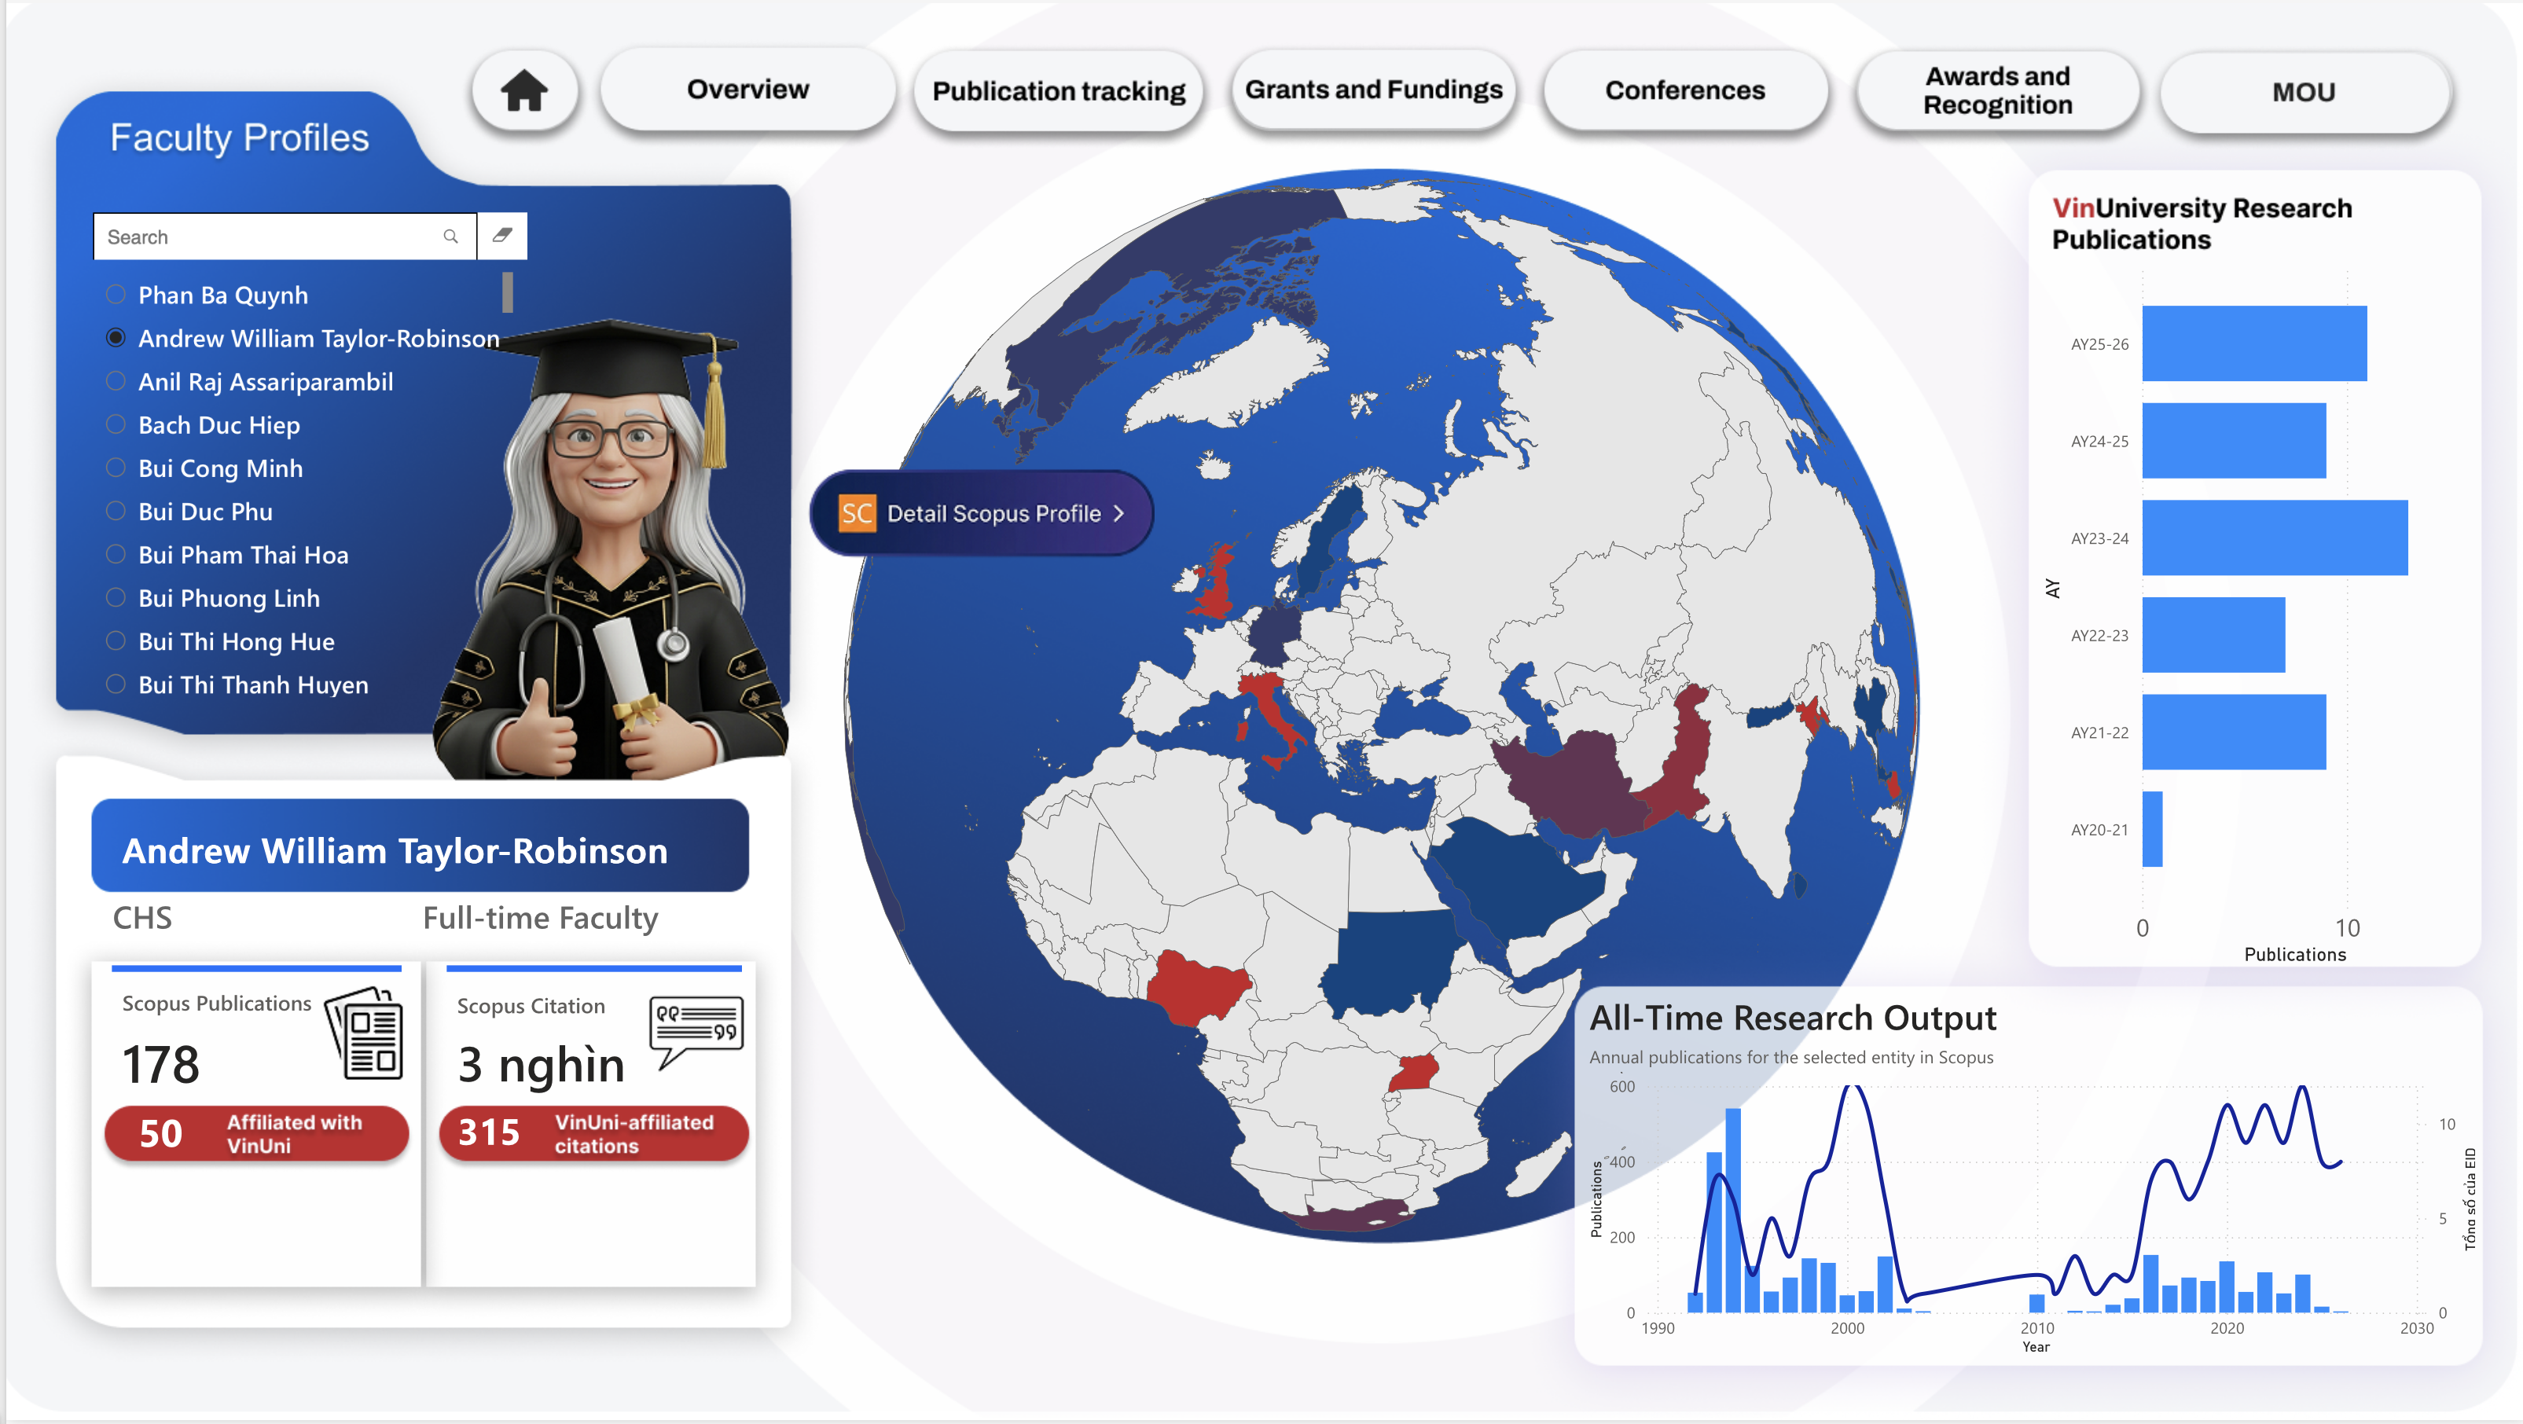Open the Overview tab
The height and width of the screenshot is (1424, 2523).
point(748,89)
